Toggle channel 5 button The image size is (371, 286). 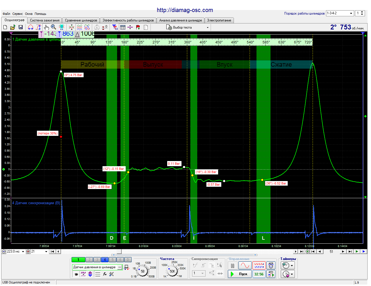(113, 260)
